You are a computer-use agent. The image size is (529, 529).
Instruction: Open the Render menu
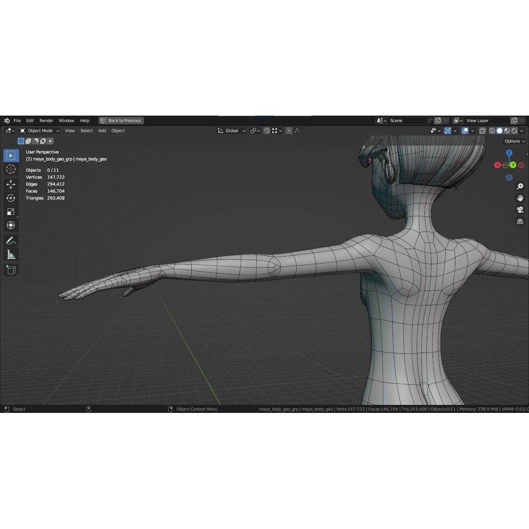[46, 120]
